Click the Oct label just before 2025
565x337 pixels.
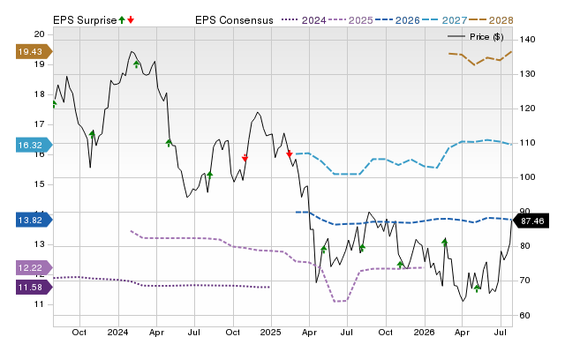[233, 332]
